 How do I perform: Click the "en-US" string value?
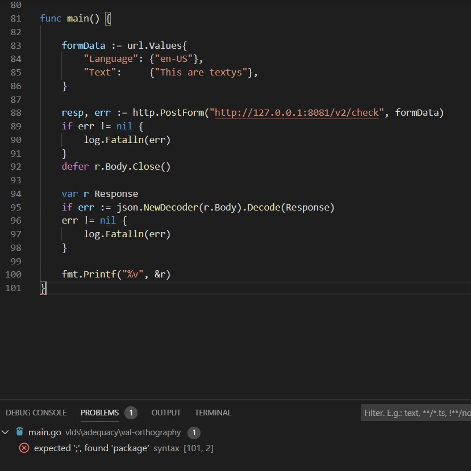(x=173, y=59)
